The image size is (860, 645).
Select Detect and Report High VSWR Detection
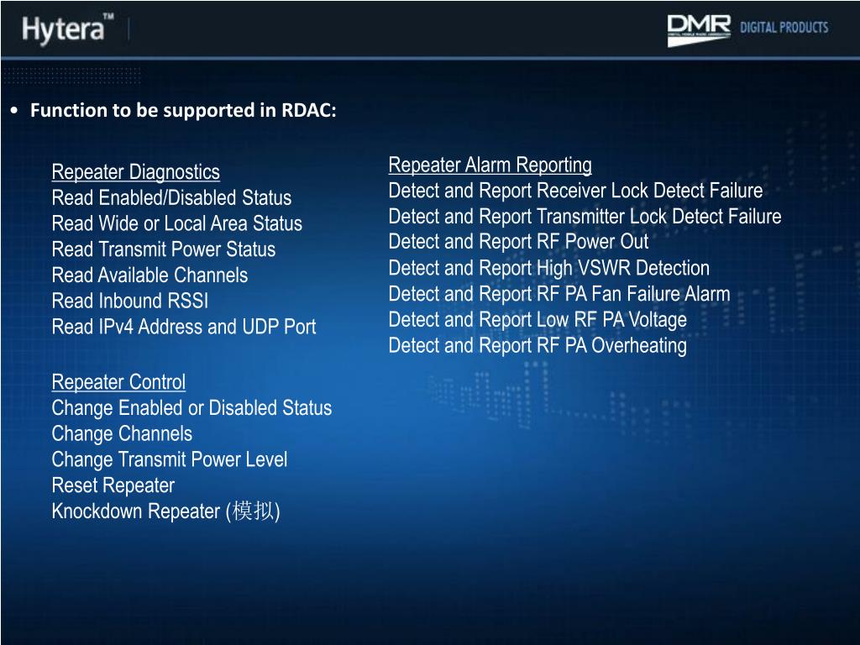[x=548, y=269]
